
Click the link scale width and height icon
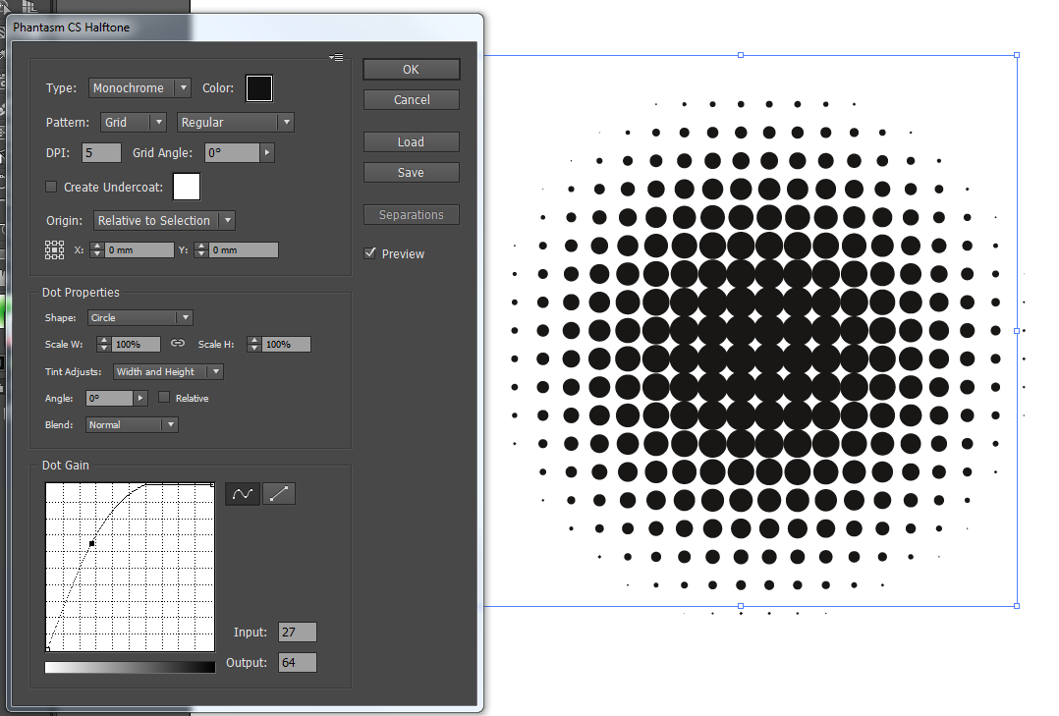click(x=178, y=343)
